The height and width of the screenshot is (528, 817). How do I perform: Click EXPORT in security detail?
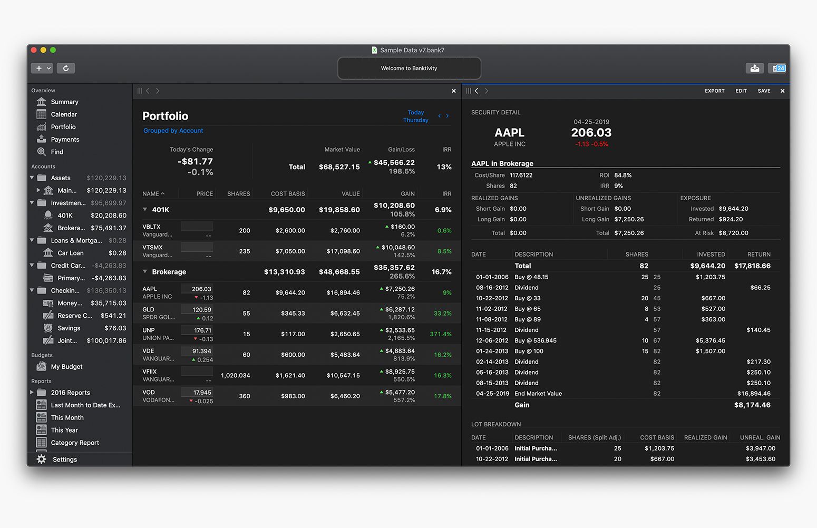(715, 91)
